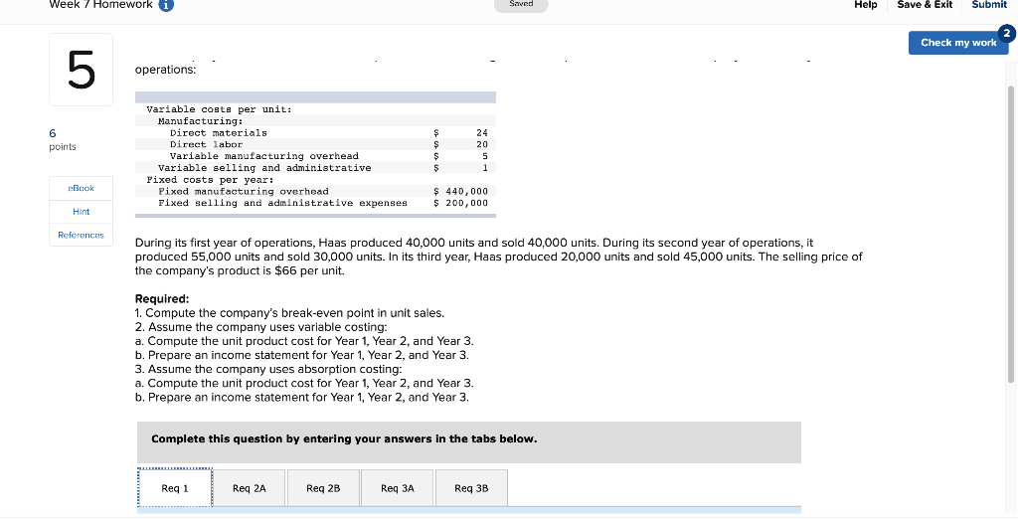Submit the homework
This screenshot has height=519, width=1018.
pyautogui.click(x=989, y=5)
